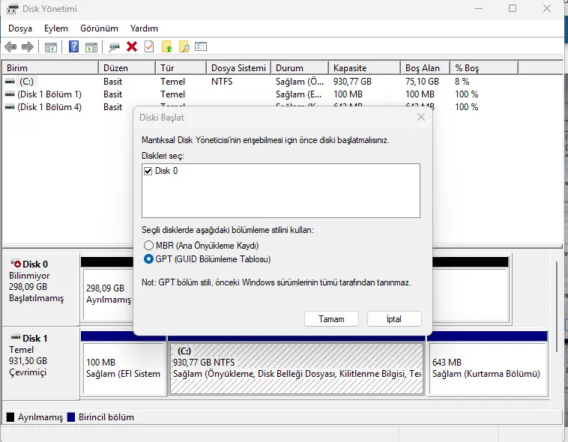Screen dimensions: 568x442
Task: Sort by the Dosya Sistemi column header
Action: (239, 67)
